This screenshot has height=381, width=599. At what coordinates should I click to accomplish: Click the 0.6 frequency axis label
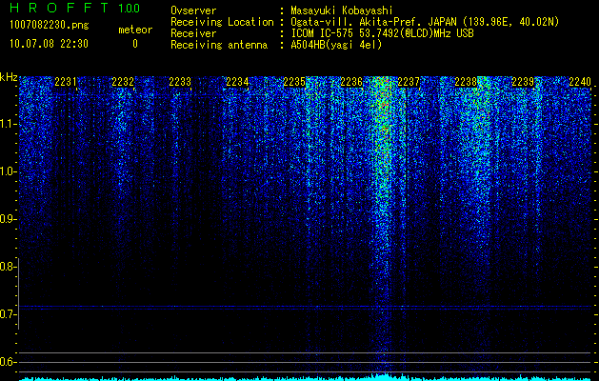click(x=8, y=362)
